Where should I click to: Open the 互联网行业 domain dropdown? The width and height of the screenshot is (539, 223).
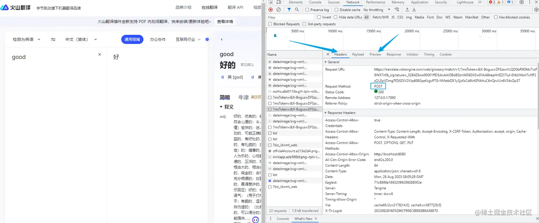[188, 39]
